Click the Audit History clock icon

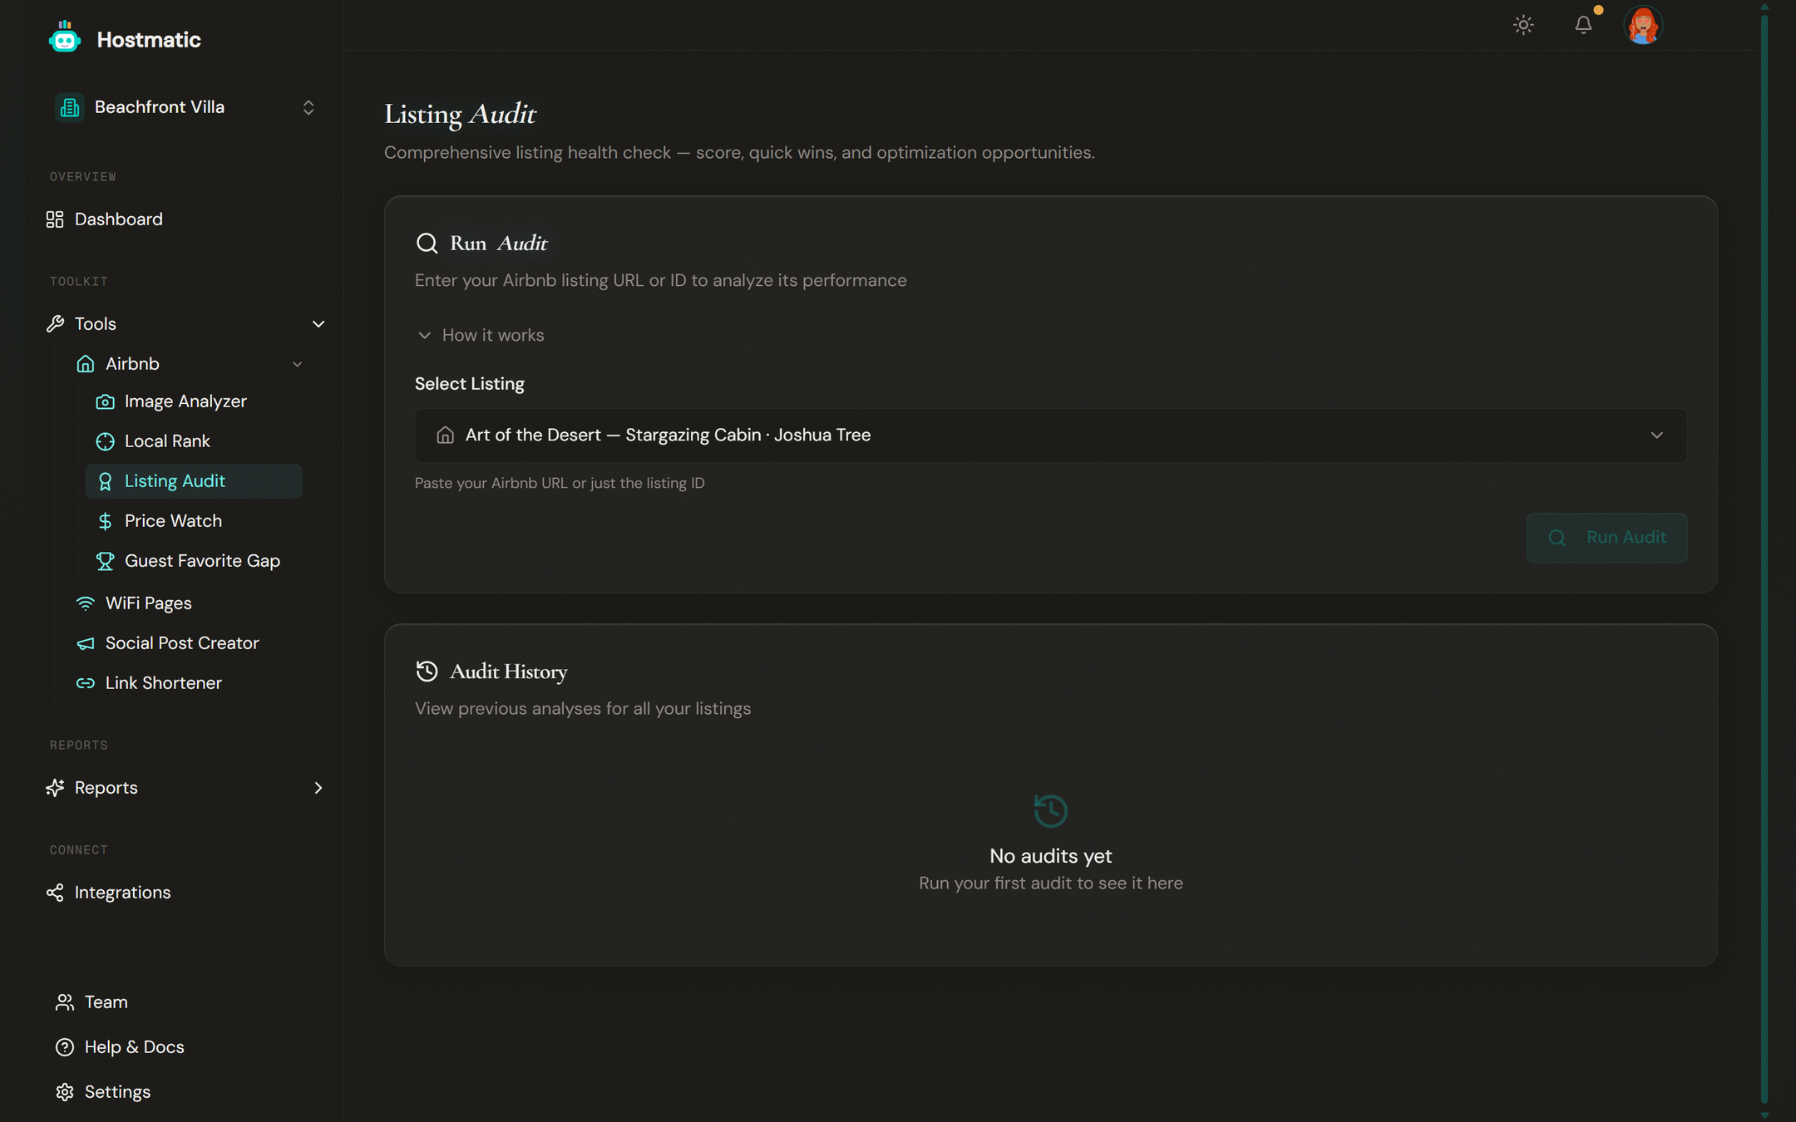427,672
